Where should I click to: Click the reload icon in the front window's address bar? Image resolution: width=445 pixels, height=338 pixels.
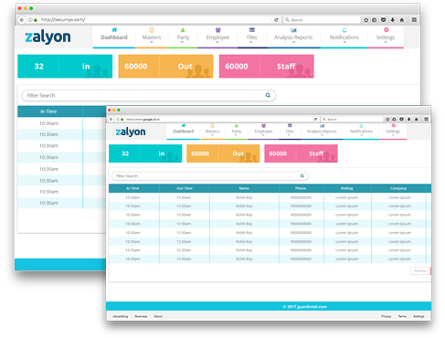tap(315, 119)
